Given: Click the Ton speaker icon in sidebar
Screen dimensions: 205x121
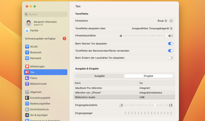Looking at the screenshot, I should pyautogui.click(x=27, y=72).
